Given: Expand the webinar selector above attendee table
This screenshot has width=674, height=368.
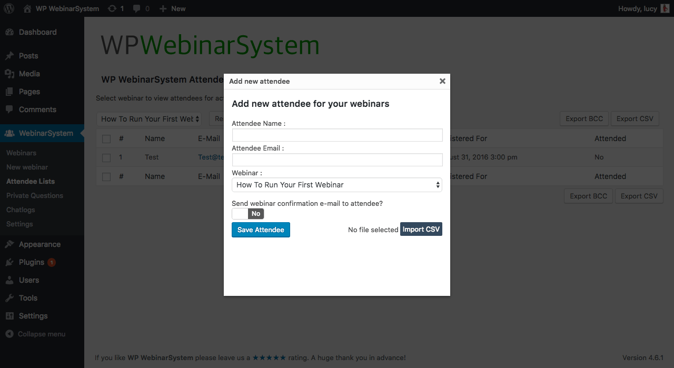Looking at the screenshot, I should coord(149,119).
